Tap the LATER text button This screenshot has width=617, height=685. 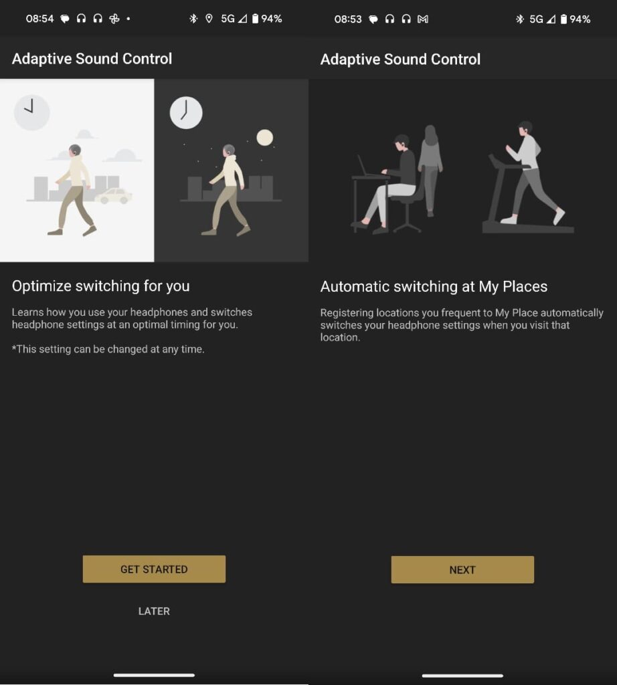pyautogui.click(x=154, y=611)
